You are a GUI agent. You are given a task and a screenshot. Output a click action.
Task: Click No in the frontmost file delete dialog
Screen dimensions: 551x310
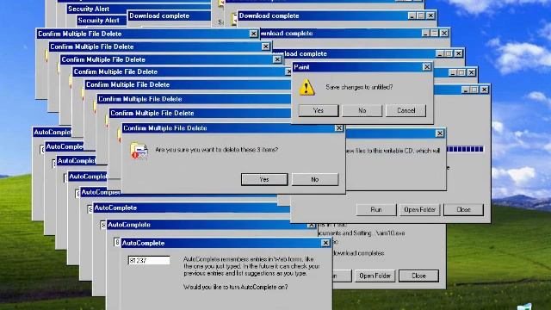(315, 179)
